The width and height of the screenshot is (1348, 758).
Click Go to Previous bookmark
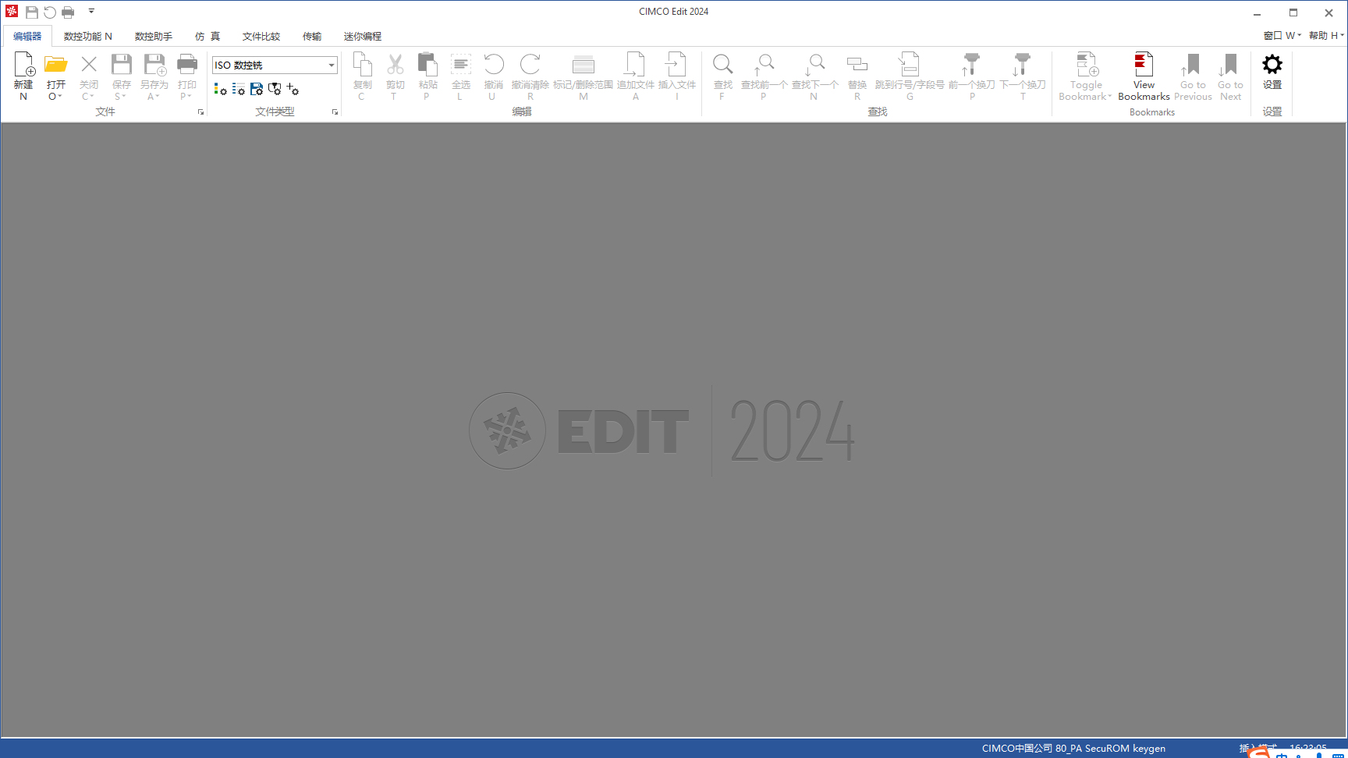pos(1193,76)
